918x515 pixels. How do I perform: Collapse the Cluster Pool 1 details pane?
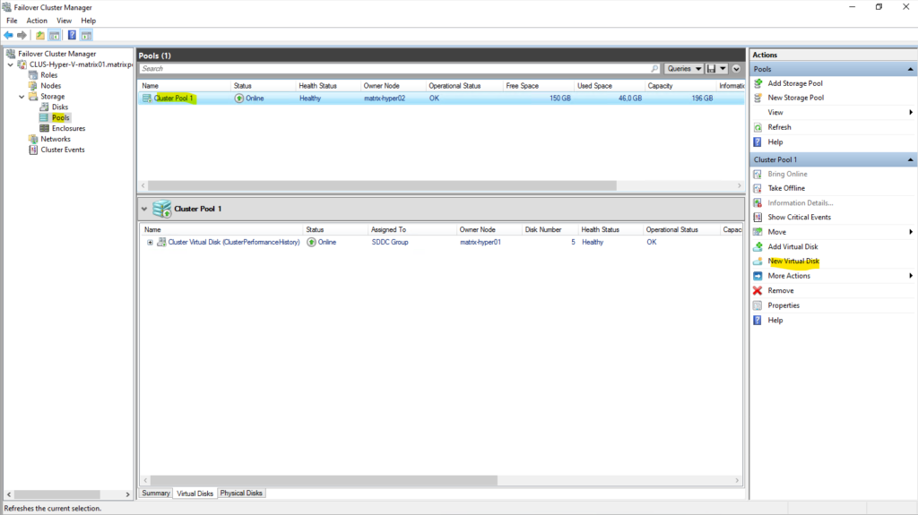(x=145, y=209)
